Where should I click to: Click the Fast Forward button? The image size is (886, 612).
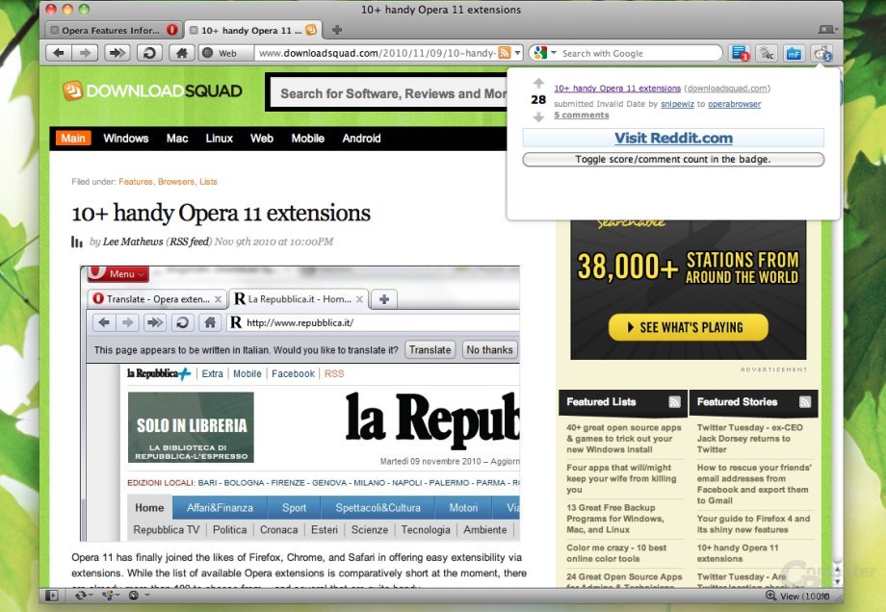(117, 53)
